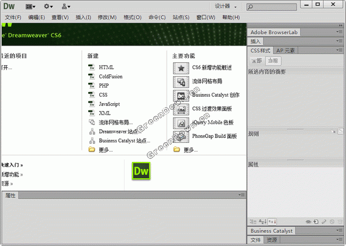Click the bc icon for Business Catalyst 创作
This screenshot has width=346, height=246.
181,96
